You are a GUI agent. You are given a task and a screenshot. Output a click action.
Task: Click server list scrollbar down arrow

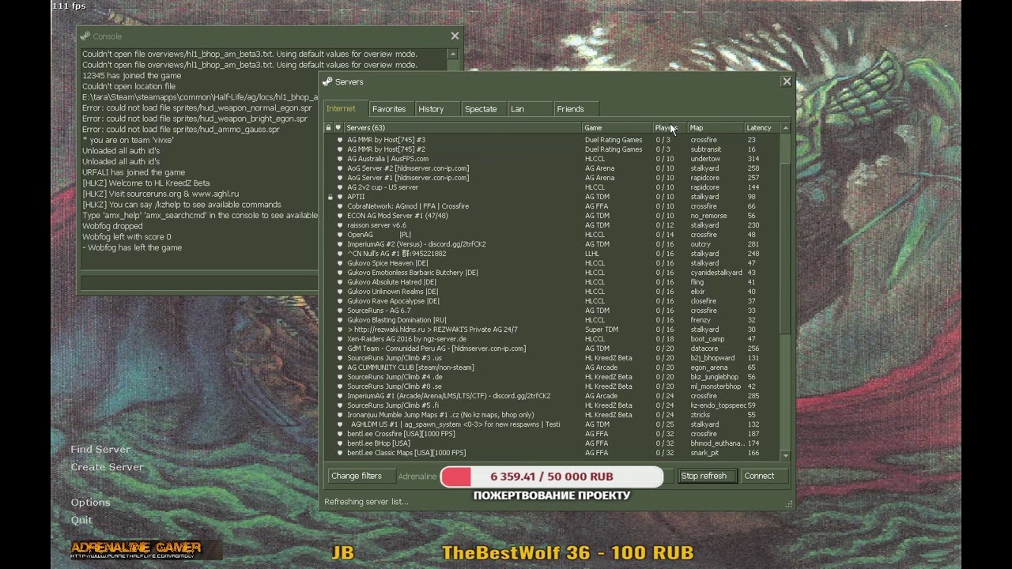(785, 455)
